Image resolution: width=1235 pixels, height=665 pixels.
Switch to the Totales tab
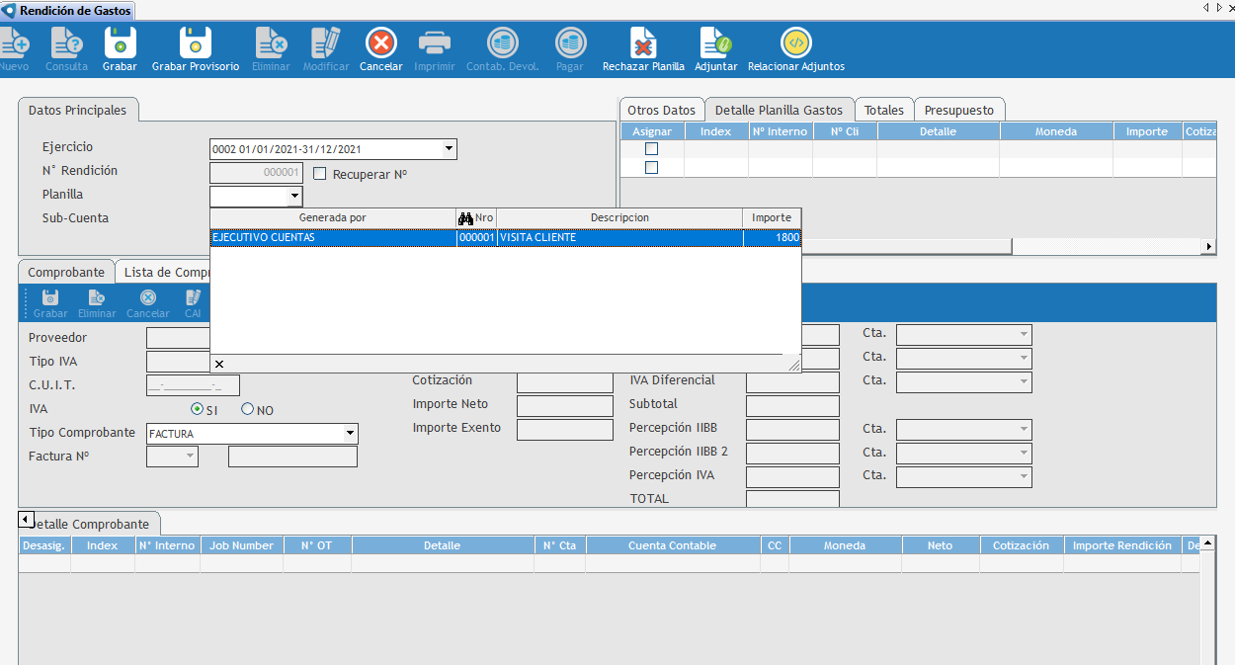[883, 111]
